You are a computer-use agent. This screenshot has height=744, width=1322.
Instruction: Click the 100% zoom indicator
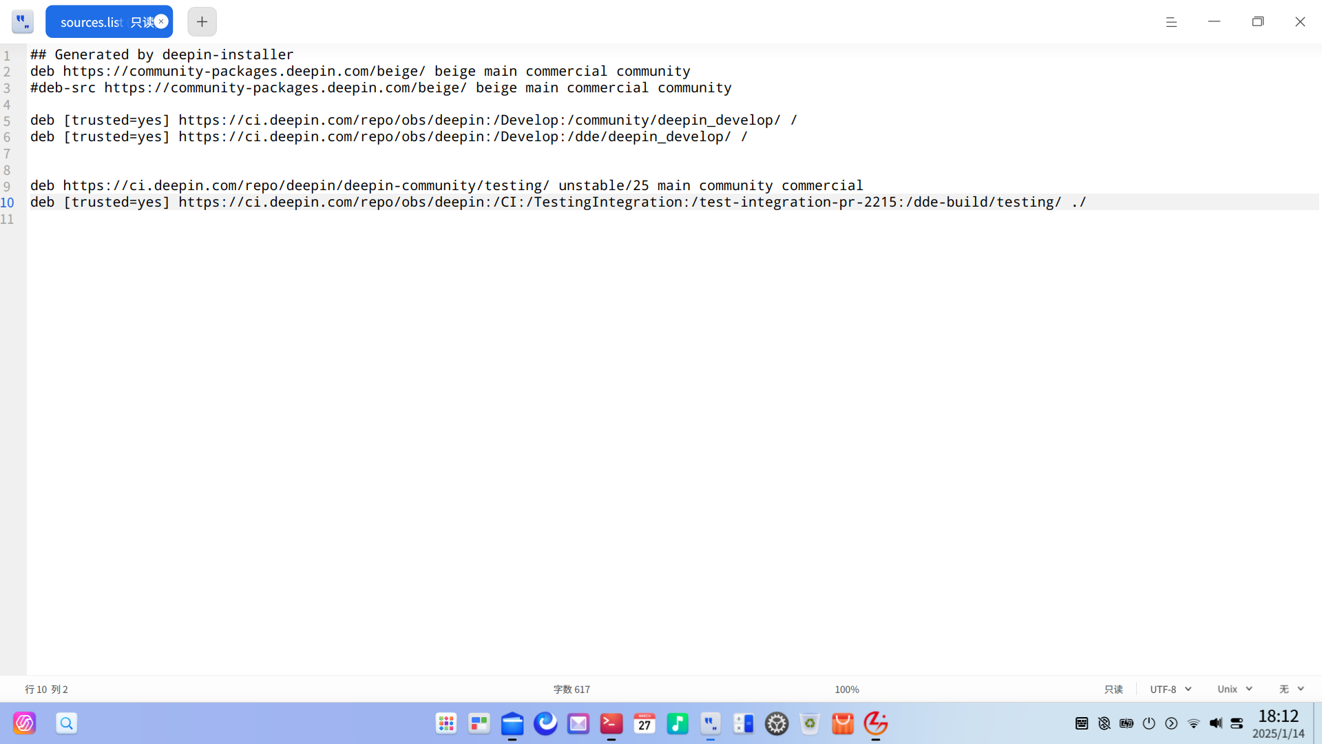(x=847, y=689)
